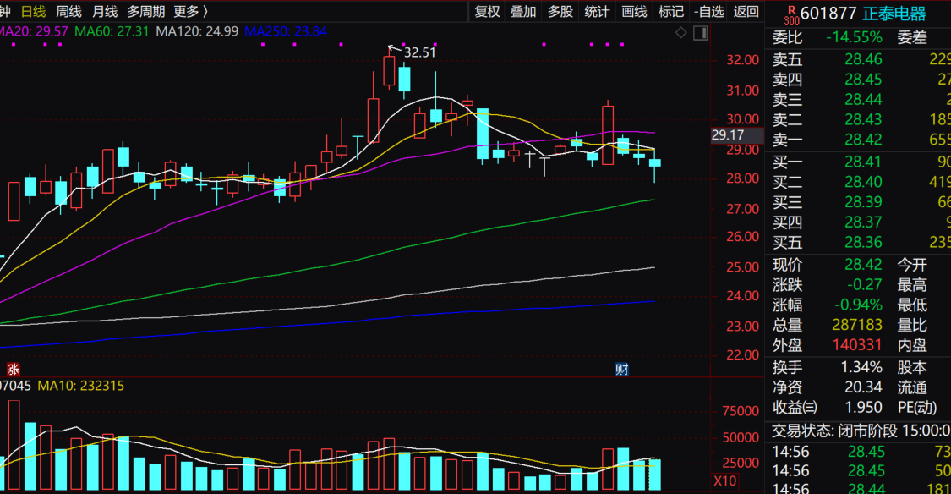Screen dimensions: 951x494
Task: Remove stock via -自选 button
Action: tap(708, 11)
